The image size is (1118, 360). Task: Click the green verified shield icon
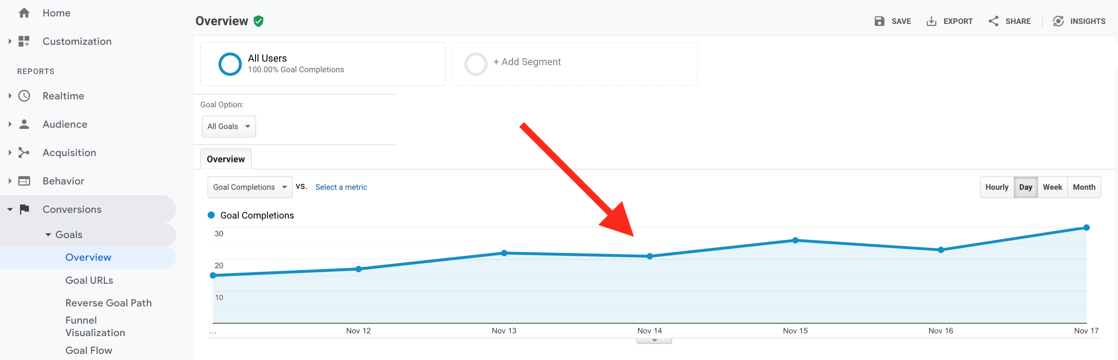[x=258, y=21]
